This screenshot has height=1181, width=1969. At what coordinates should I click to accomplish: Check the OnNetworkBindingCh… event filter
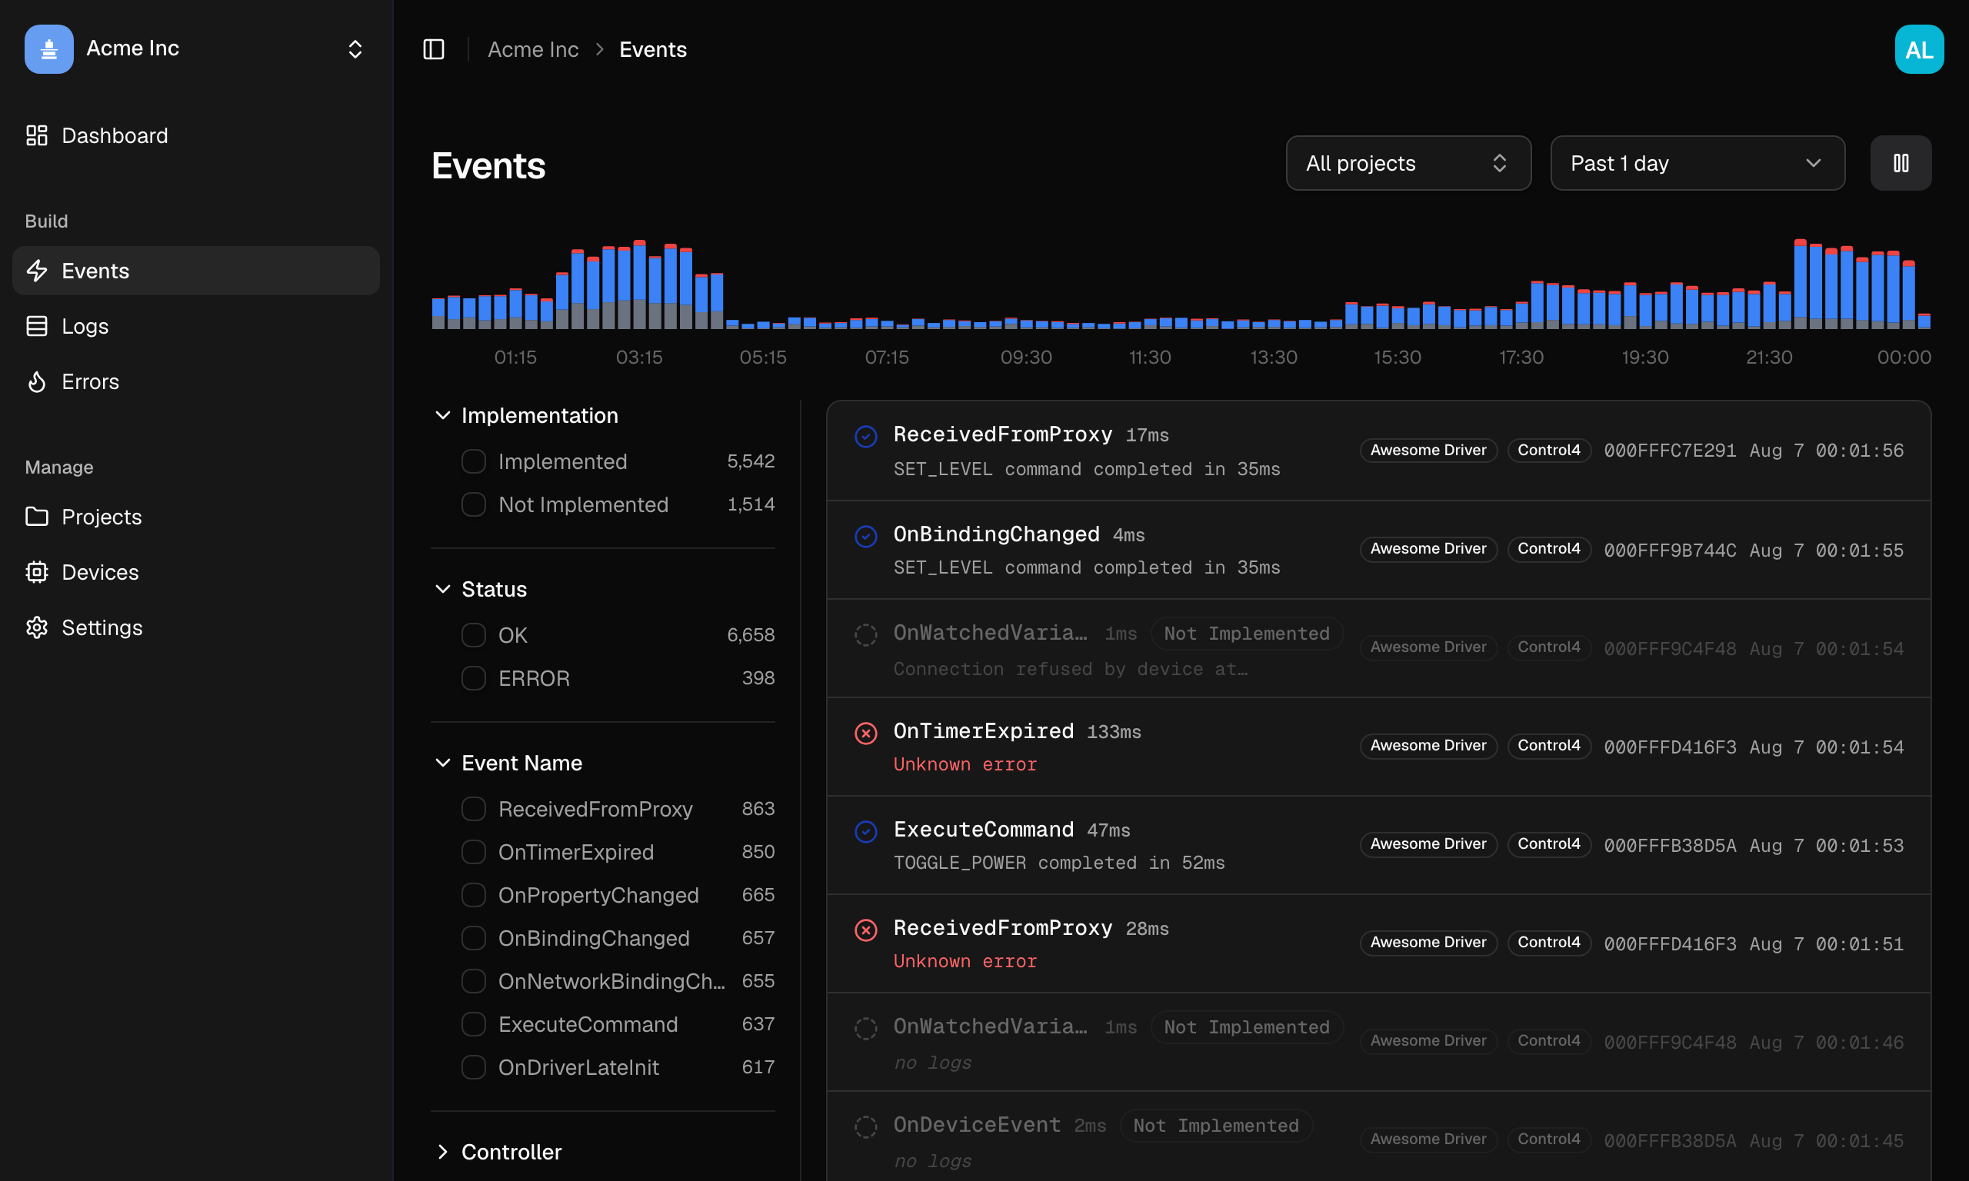point(474,981)
